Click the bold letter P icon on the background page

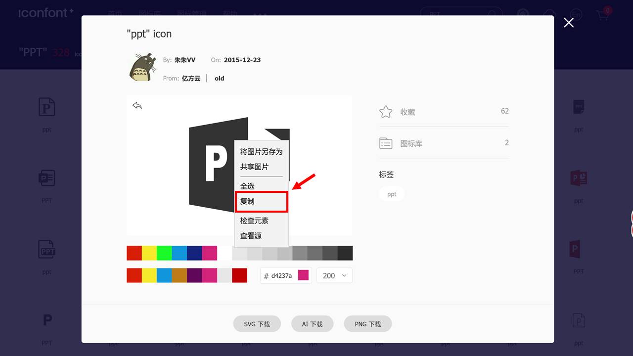(47, 320)
